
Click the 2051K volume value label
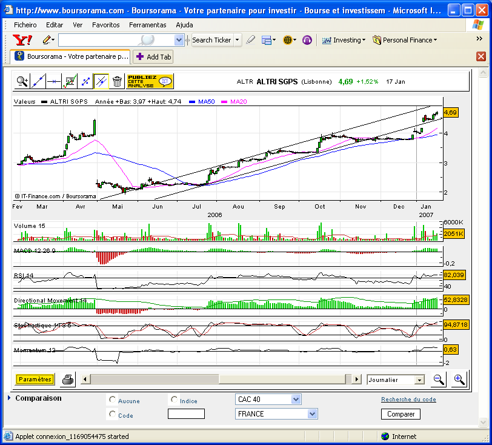pyautogui.click(x=454, y=233)
